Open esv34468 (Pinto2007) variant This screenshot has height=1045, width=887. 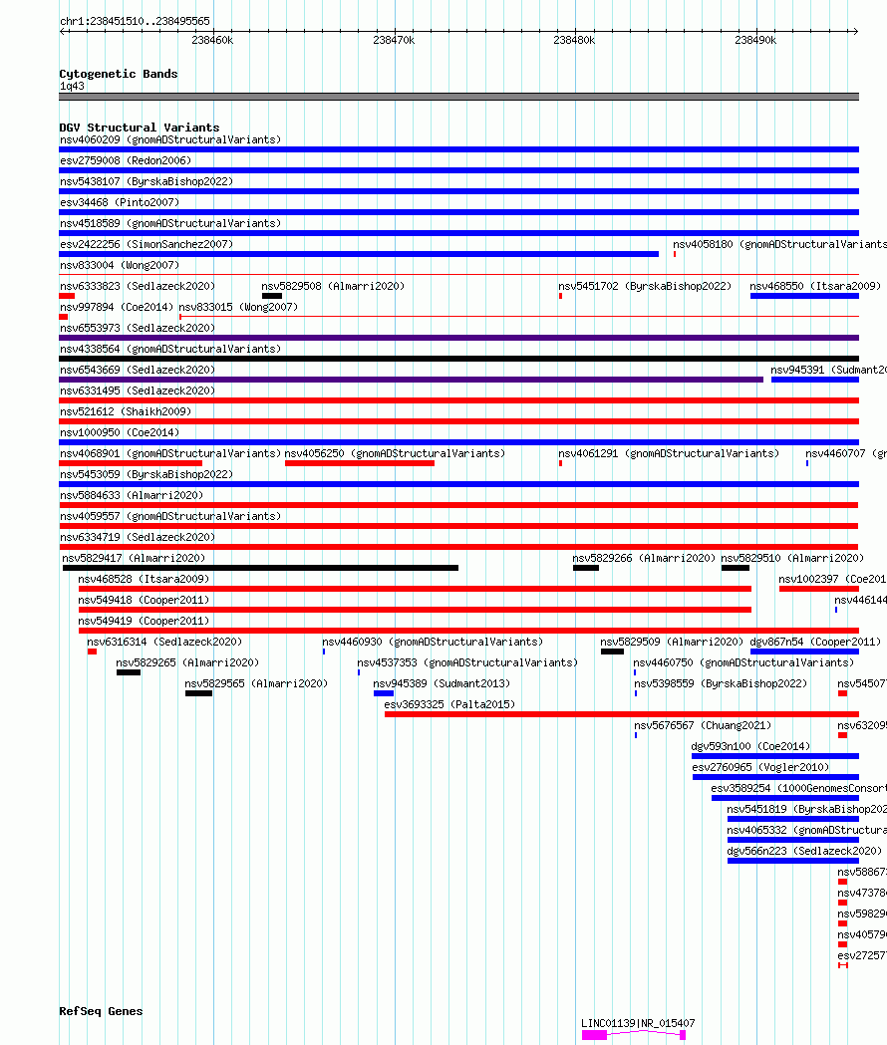coord(120,202)
